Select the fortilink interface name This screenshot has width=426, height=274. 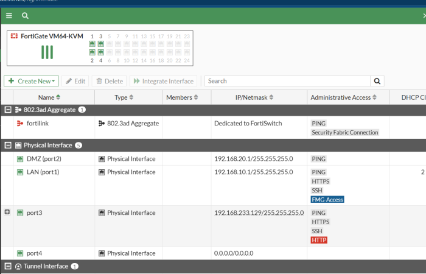click(x=38, y=124)
